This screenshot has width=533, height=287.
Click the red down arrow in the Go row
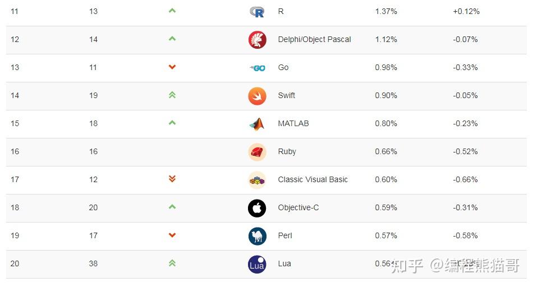point(172,67)
